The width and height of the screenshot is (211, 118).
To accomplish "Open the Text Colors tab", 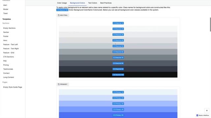I will point(93,3).
